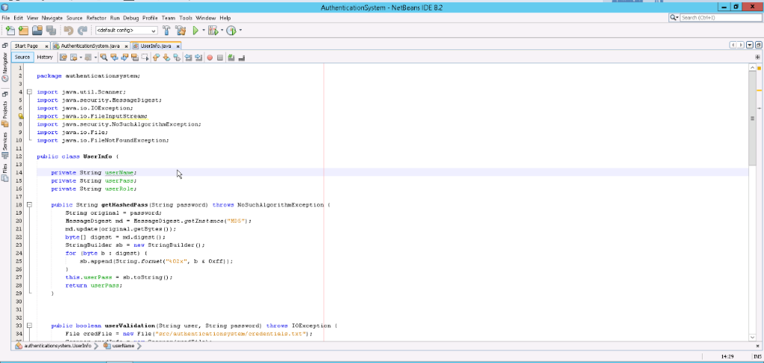Jump to Previous Bookmark icon
Screen dimensions: 764x363
tap(156, 57)
